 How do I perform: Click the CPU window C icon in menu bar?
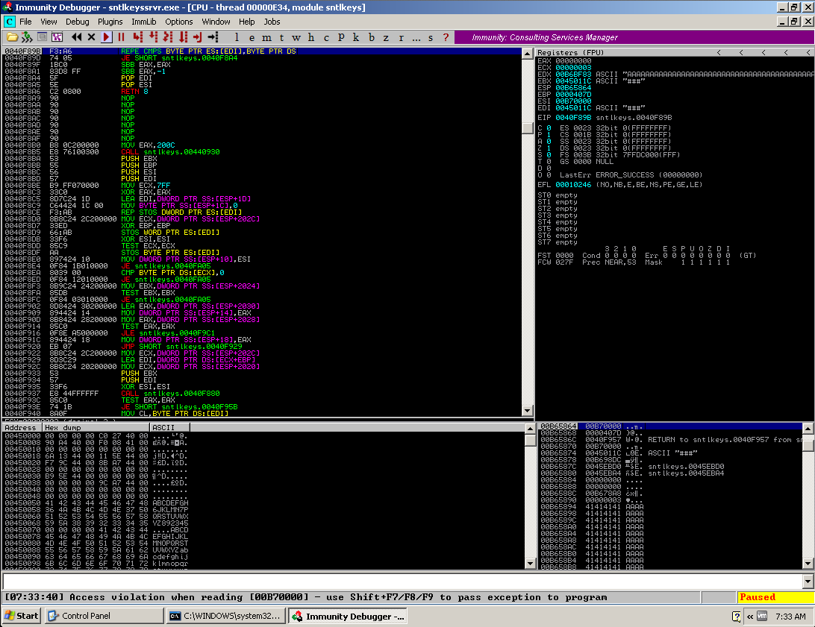pyautogui.click(x=9, y=22)
